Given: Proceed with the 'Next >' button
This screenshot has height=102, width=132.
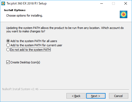Looking at the screenshot, I should pyautogui.click(x=96, y=96).
